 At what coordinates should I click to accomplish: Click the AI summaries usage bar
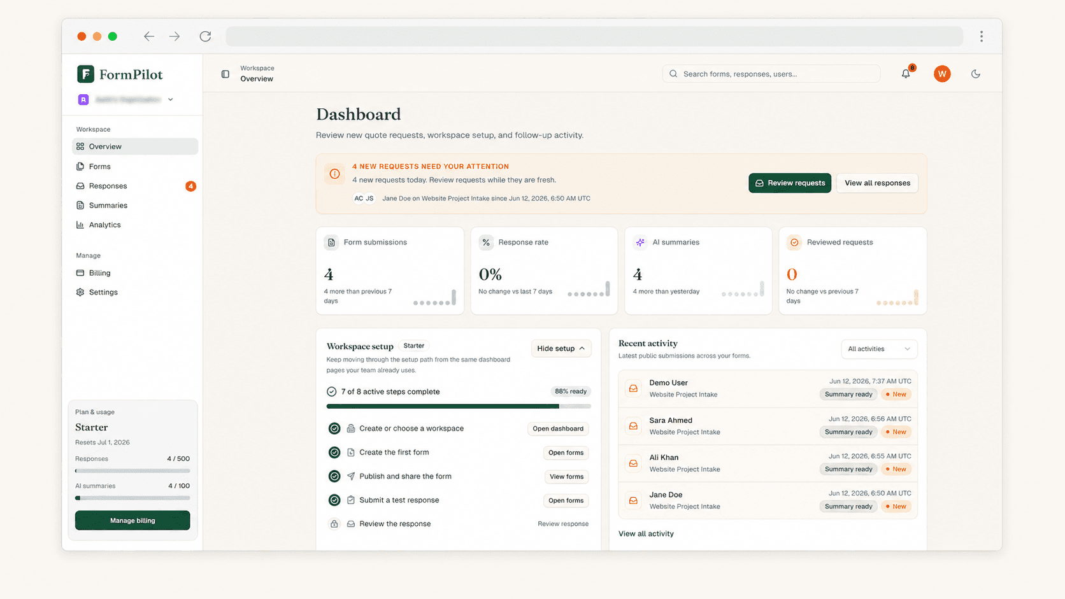(x=132, y=498)
